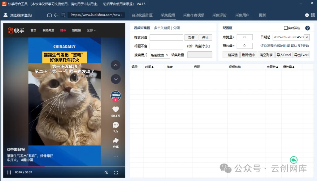The height and width of the screenshot is (181, 317).
Task: Go to previous video with up arrow
Action: click(116, 65)
